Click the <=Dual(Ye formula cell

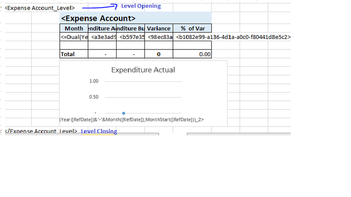pos(74,37)
